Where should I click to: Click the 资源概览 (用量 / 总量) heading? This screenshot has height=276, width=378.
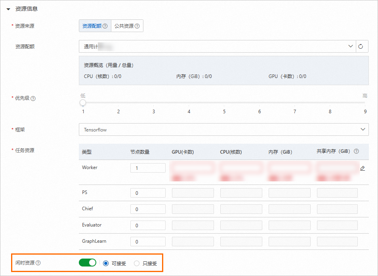pos(109,65)
